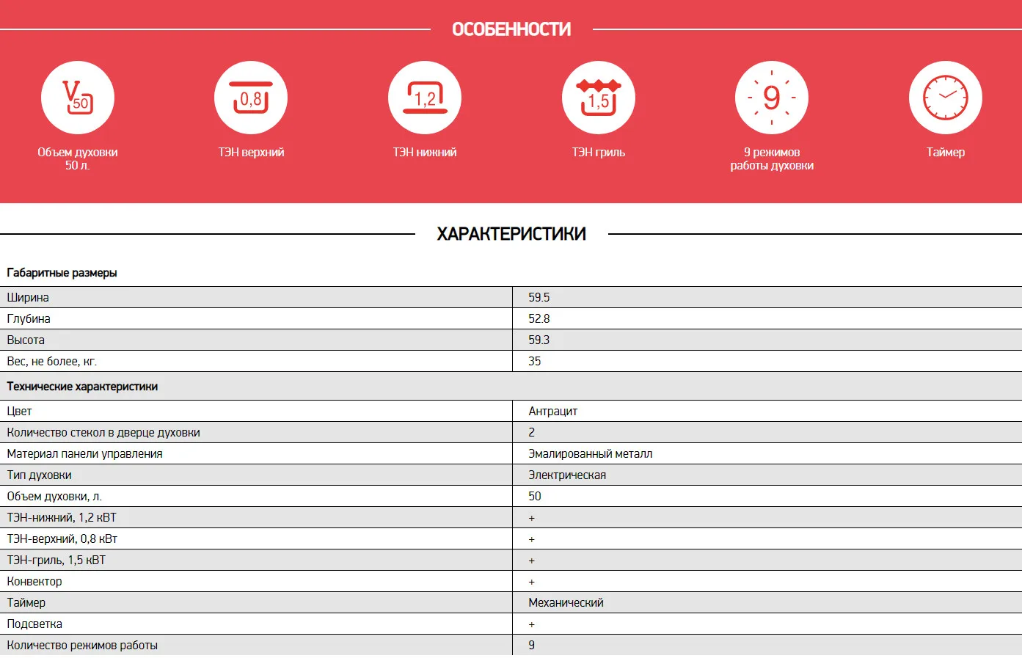Click the 'ТЭН-гриль, 1,5 кВТ' label

[56, 560]
